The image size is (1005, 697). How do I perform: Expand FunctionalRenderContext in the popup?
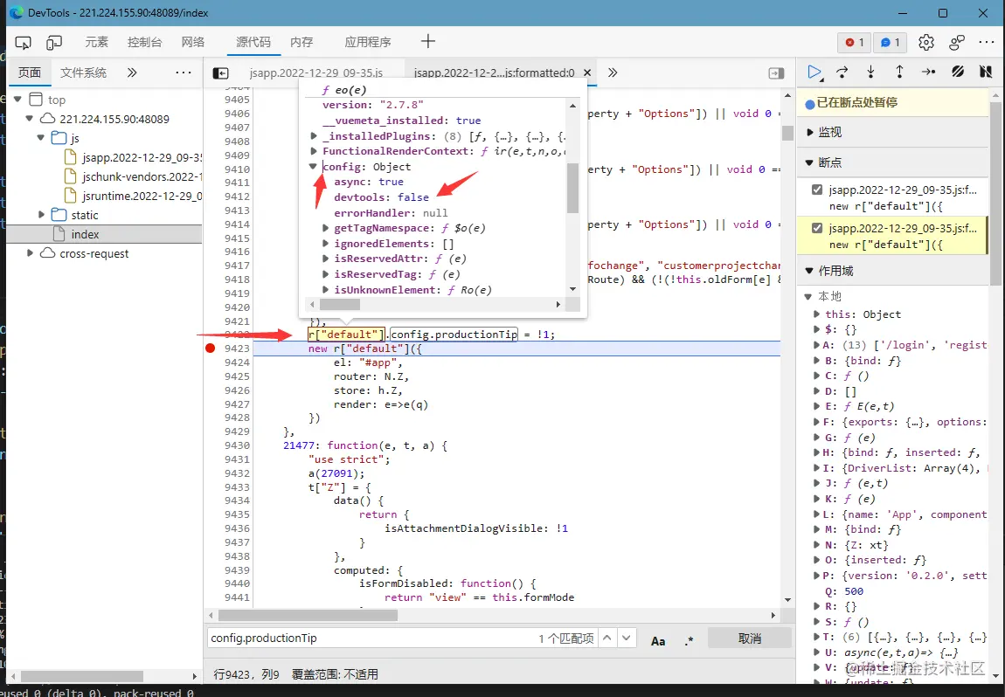(314, 151)
